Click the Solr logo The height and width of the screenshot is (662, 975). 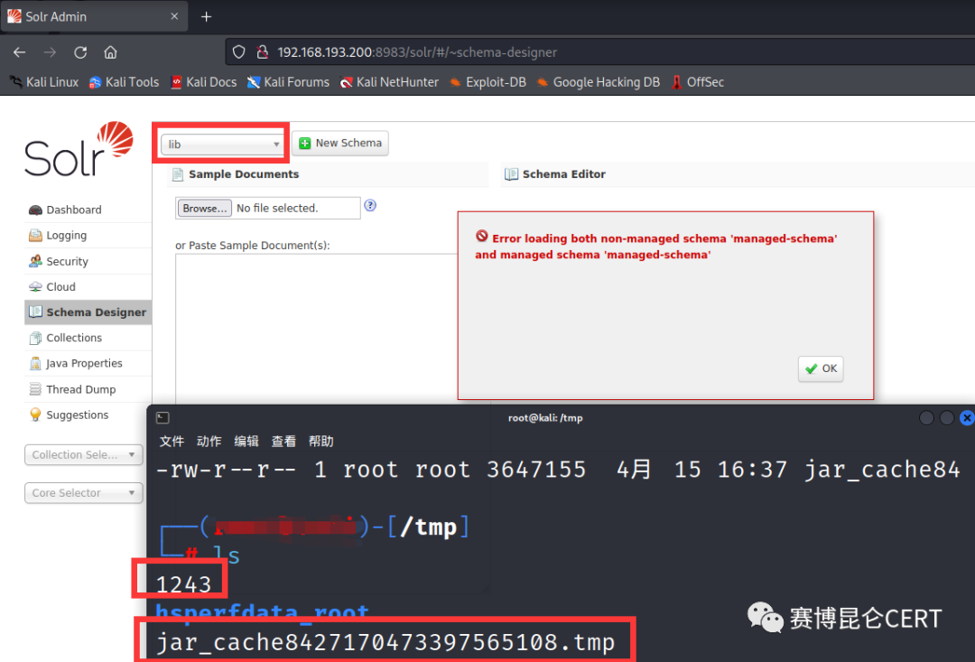point(79,149)
